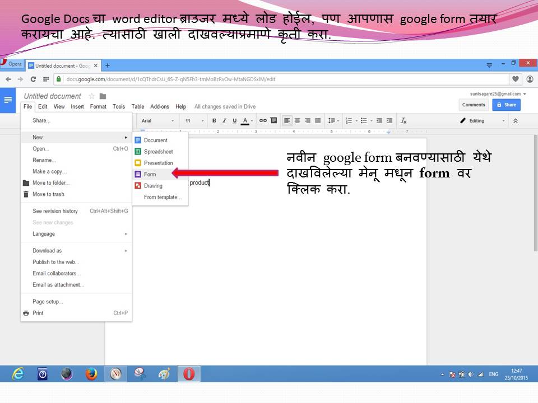This screenshot has height=403, width=538.
Task: Choose From template... option
Action: tap(160, 197)
